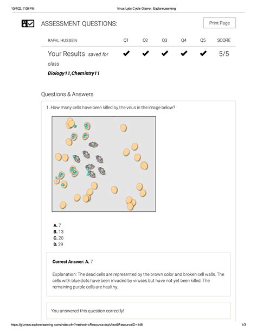Click the Print Page button

tap(219, 23)
